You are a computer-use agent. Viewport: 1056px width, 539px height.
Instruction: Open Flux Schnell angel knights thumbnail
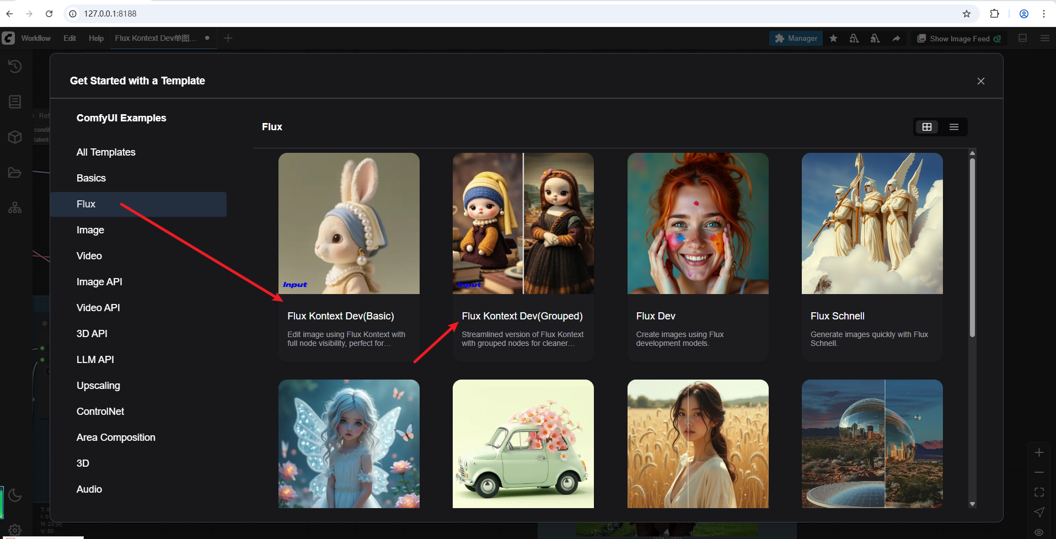click(x=872, y=223)
